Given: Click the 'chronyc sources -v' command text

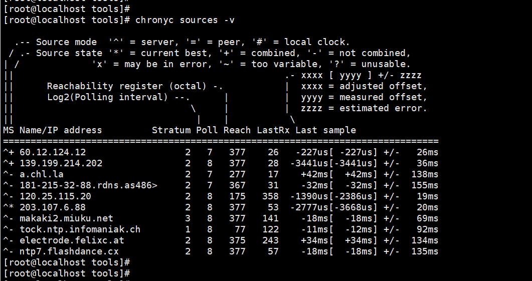Looking at the screenshot, I should (x=185, y=20).
